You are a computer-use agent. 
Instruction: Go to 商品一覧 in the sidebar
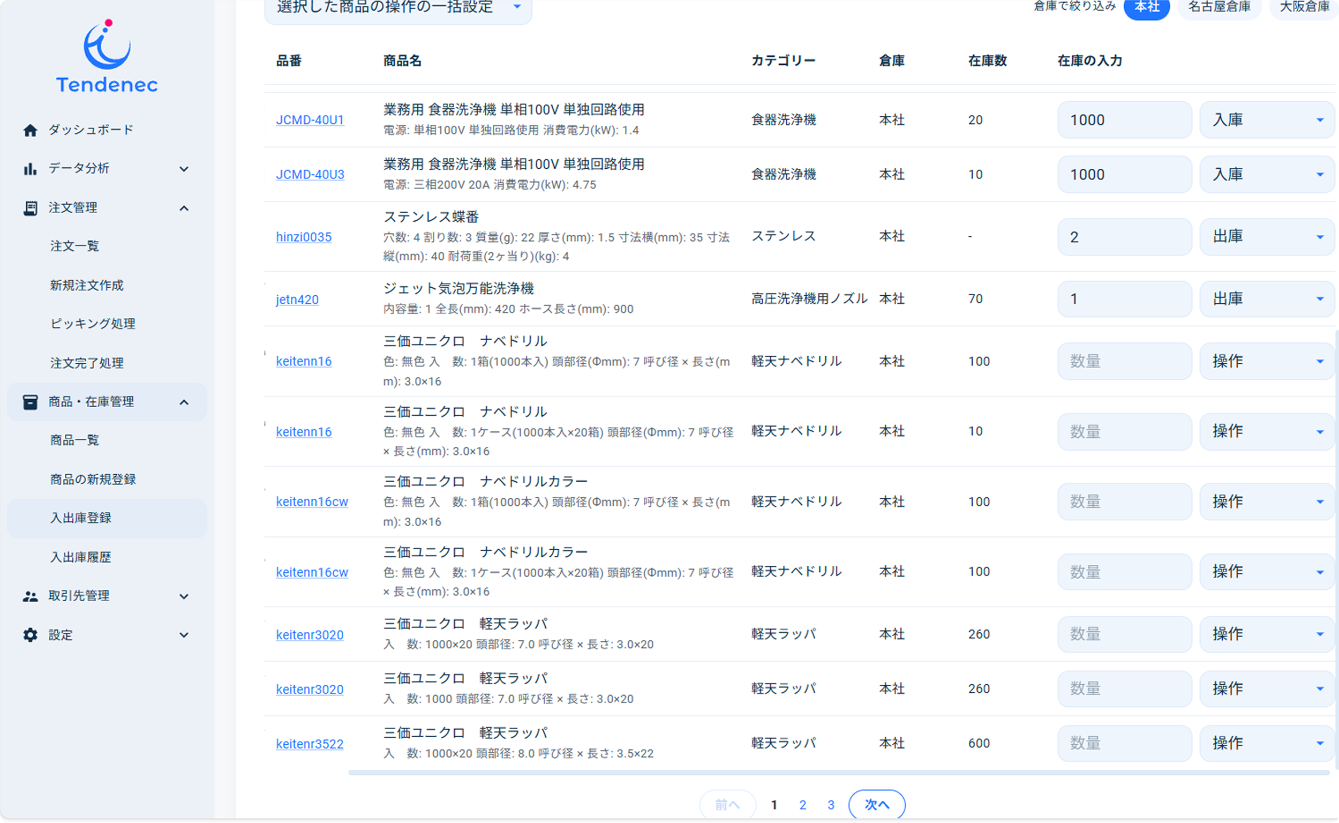(74, 440)
